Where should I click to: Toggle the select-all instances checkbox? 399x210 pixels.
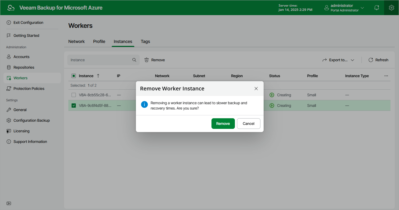point(74,76)
